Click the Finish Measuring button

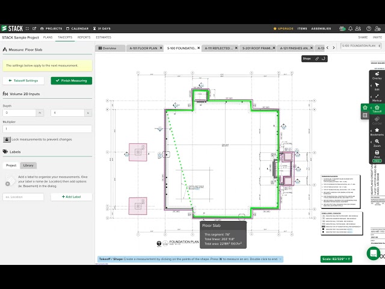click(72, 81)
